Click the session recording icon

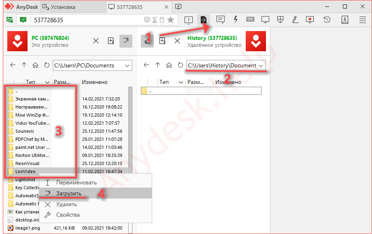pos(310,19)
